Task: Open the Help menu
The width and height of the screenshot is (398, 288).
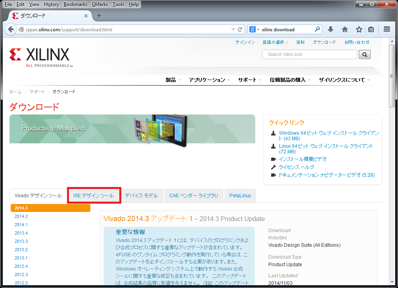Action: 134,4
